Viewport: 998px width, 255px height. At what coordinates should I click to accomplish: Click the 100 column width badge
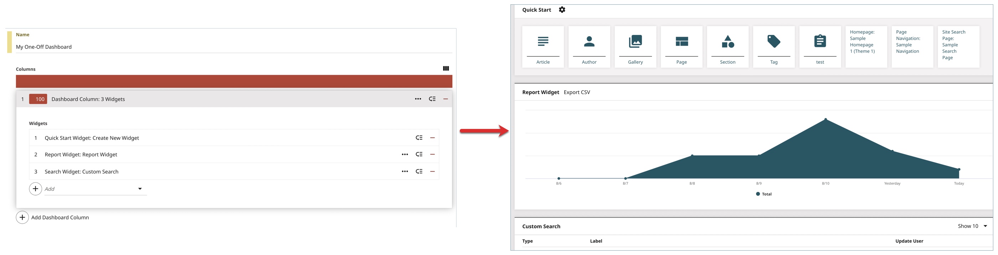click(x=38, y=99)
